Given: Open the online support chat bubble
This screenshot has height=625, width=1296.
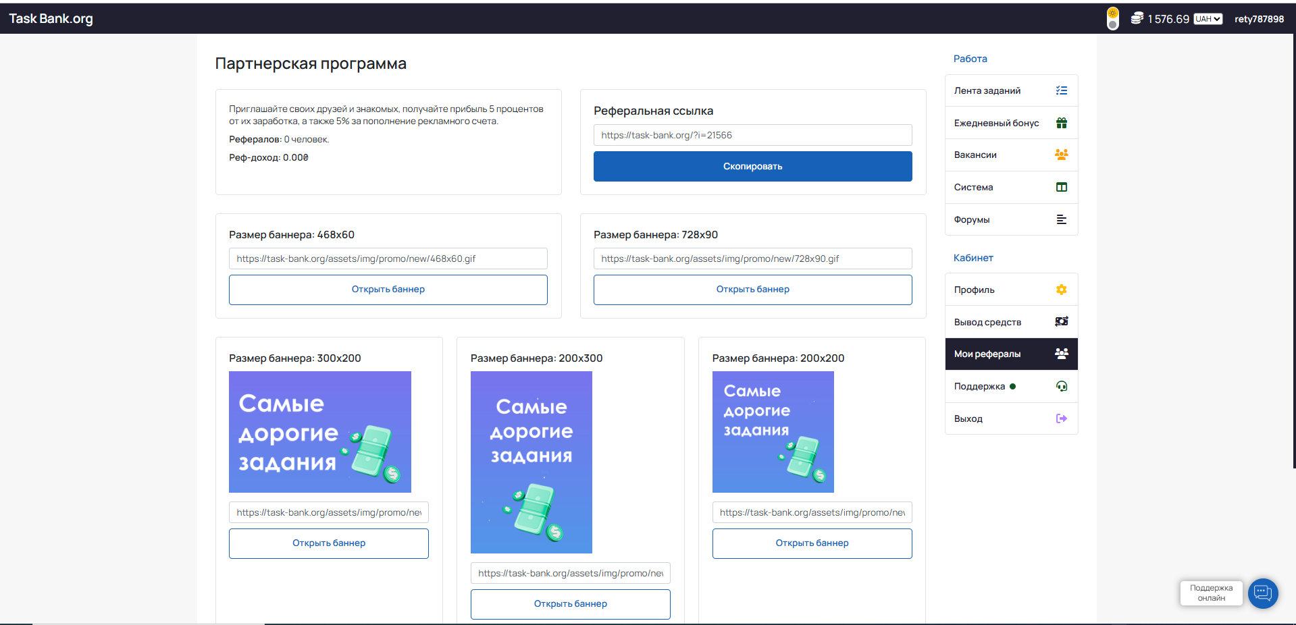Looking at the screenshot, I should 1262,593.
